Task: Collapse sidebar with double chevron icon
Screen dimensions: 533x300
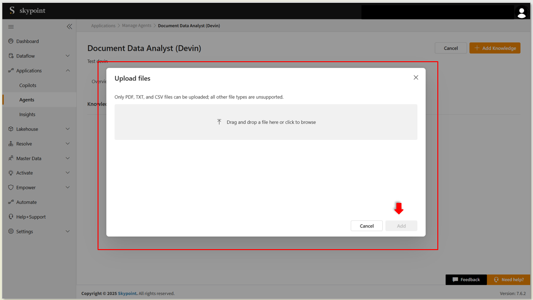Action: [69, 26]
